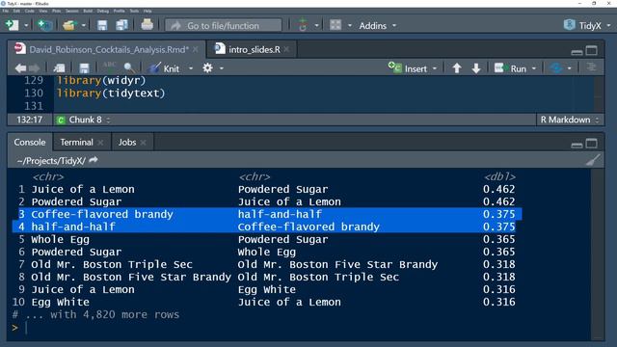This screenshot has width=617, height=347.
Task: Click the Run button
Action: (x=510, y=68)
